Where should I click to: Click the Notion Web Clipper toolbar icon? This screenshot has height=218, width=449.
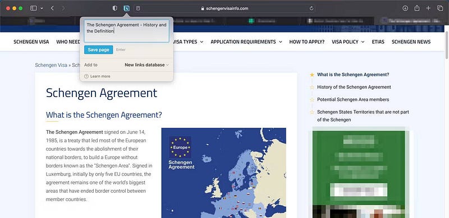click(x=126, y=8)
